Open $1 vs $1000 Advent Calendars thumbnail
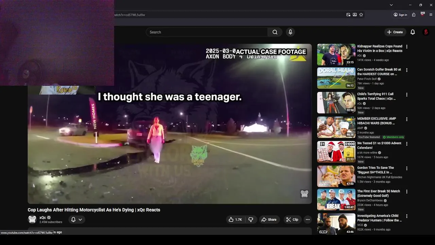The width and height of the screenshot is (435, 245). (x=336, y=152)
